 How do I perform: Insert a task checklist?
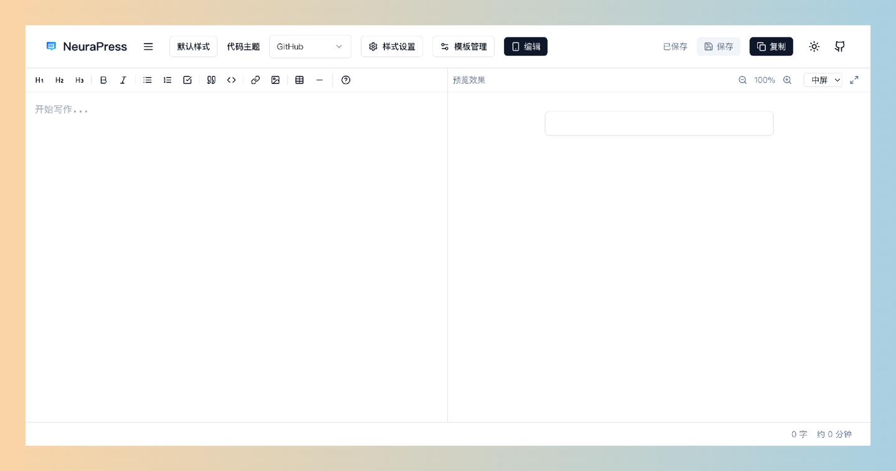[x=187, y=80]
